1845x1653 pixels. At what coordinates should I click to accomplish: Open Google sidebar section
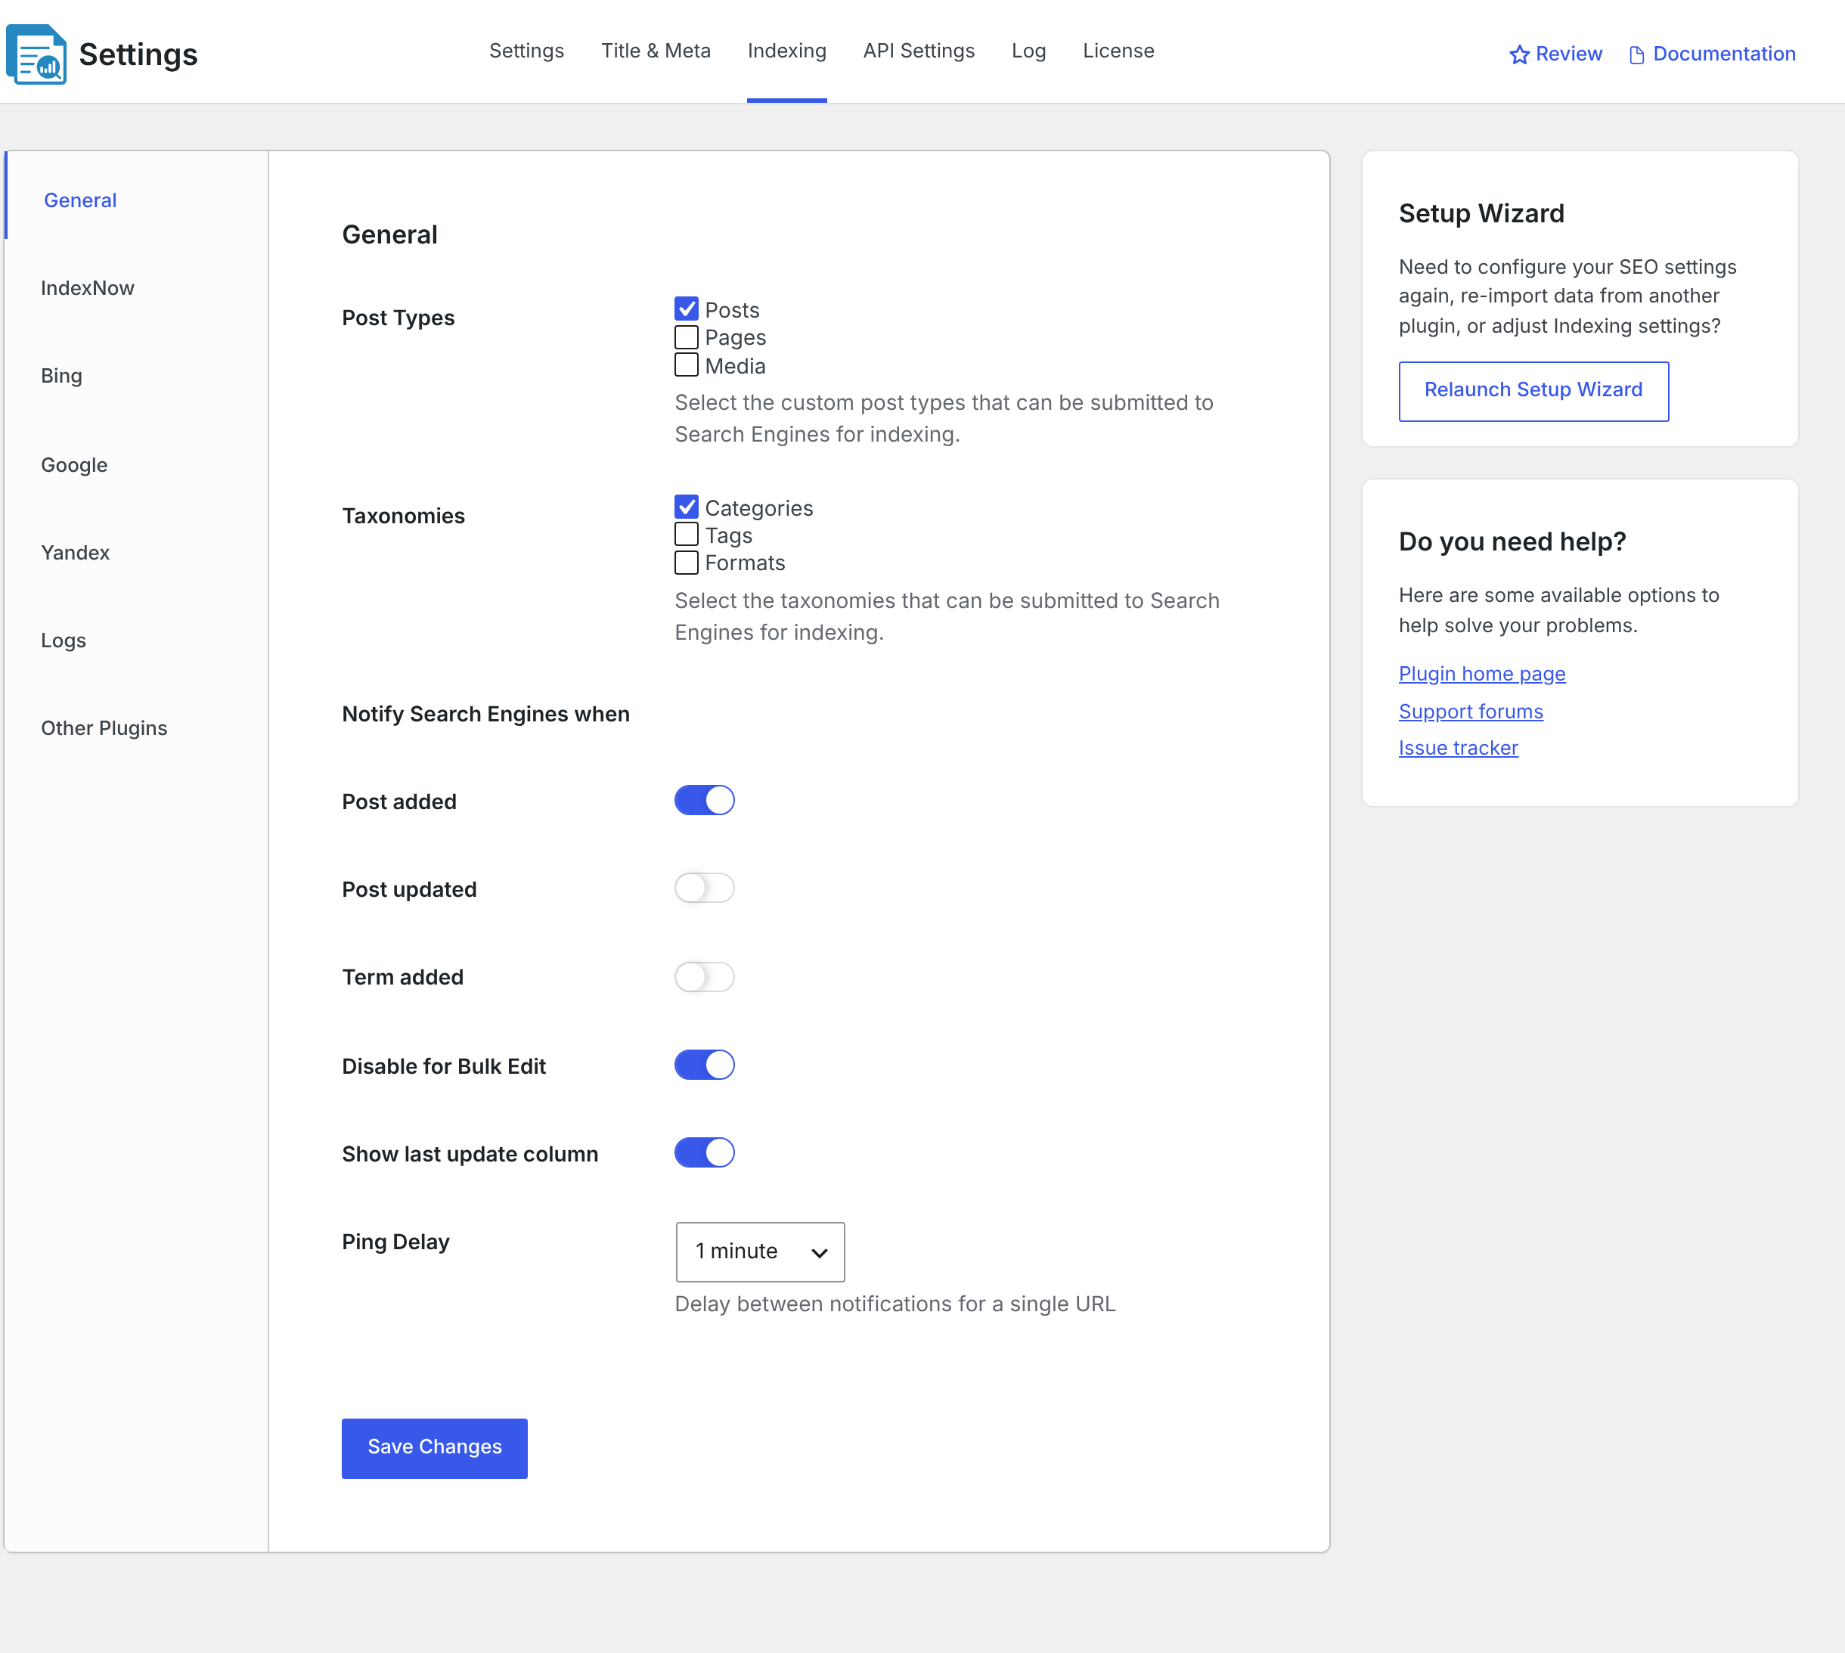click(x=74, y=465)
